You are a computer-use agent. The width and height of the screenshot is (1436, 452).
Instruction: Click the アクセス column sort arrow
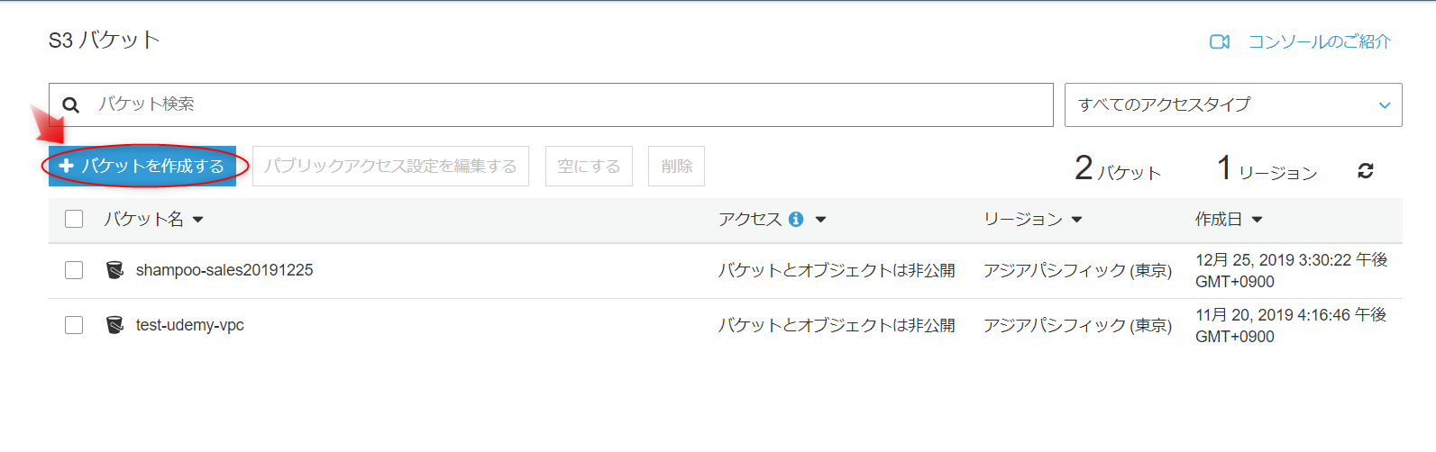[x=820, y=220]
